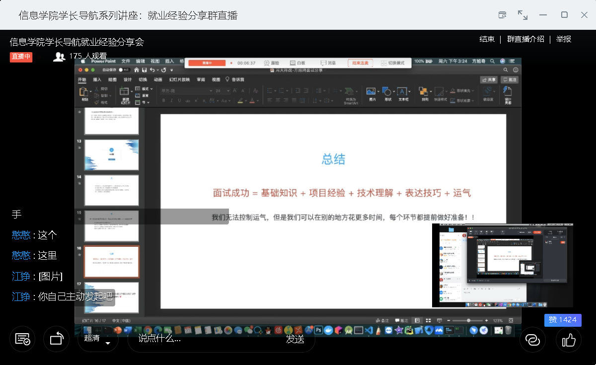Click the PowerPoint zoom slider handle

[x=468, y=320]
